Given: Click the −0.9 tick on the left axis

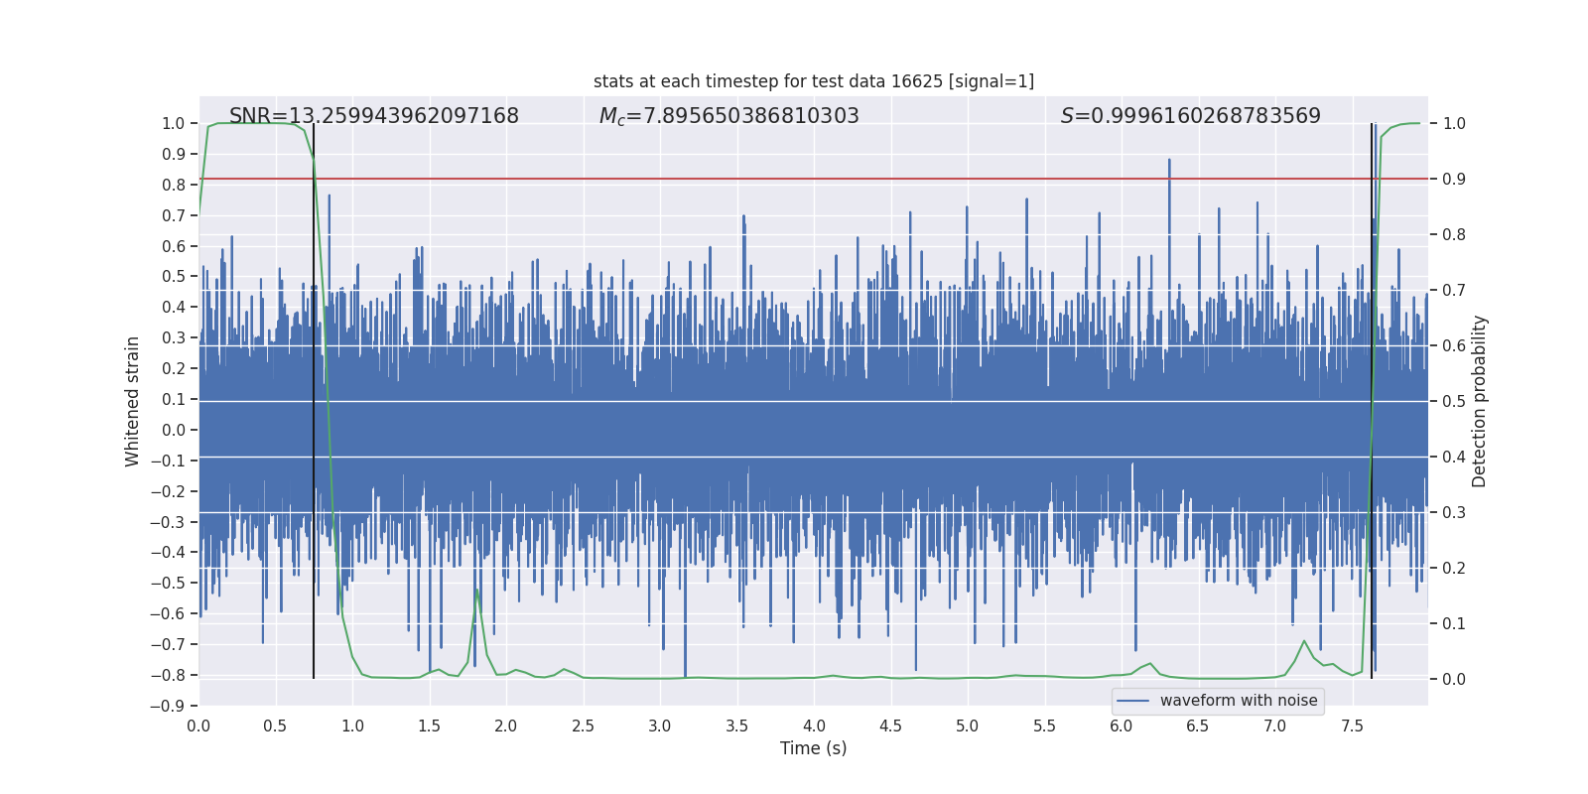Looking at the screenshot, I should coord(173,706).
